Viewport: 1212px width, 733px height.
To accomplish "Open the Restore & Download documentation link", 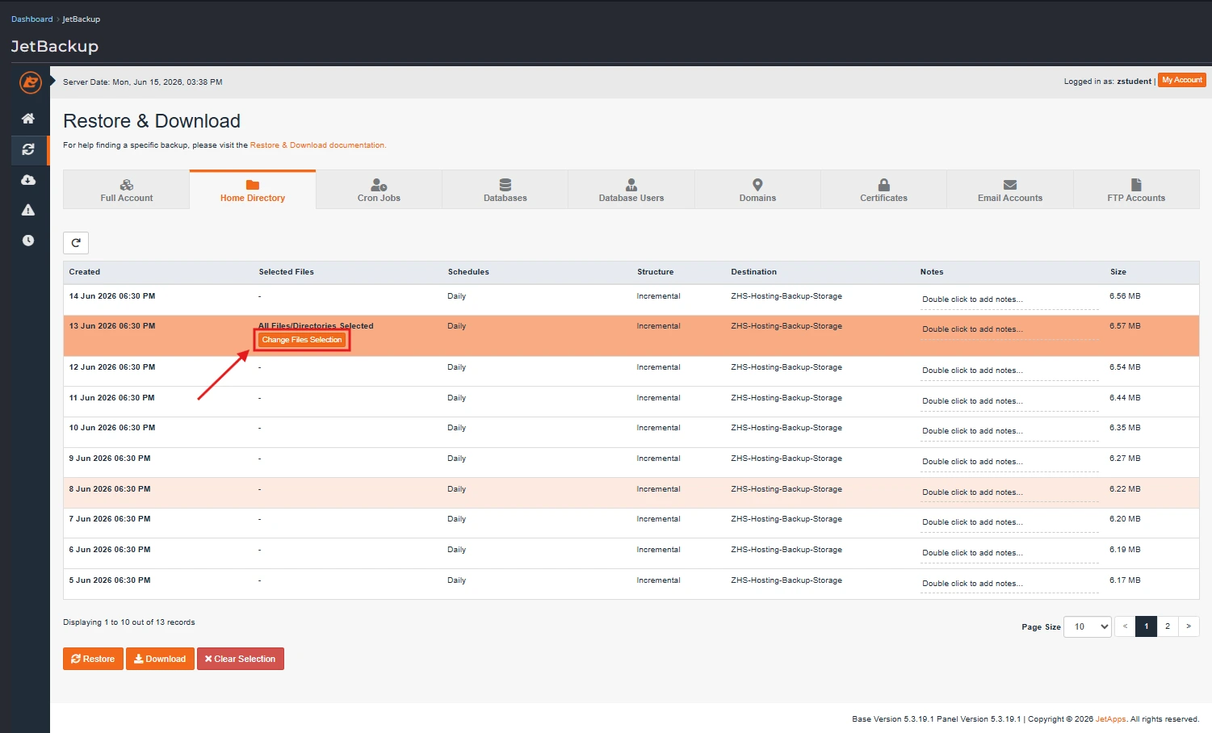I will tap(318, 145).
